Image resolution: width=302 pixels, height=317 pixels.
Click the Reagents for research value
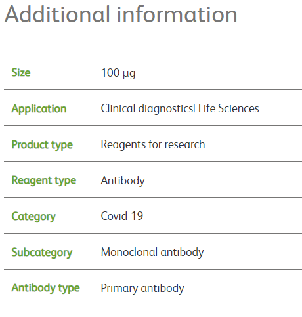[x=153, y=145]
